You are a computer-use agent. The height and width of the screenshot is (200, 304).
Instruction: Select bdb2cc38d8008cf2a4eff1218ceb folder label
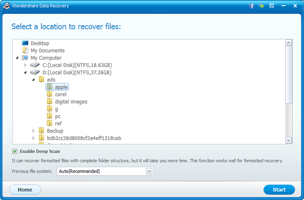[84, 138]
